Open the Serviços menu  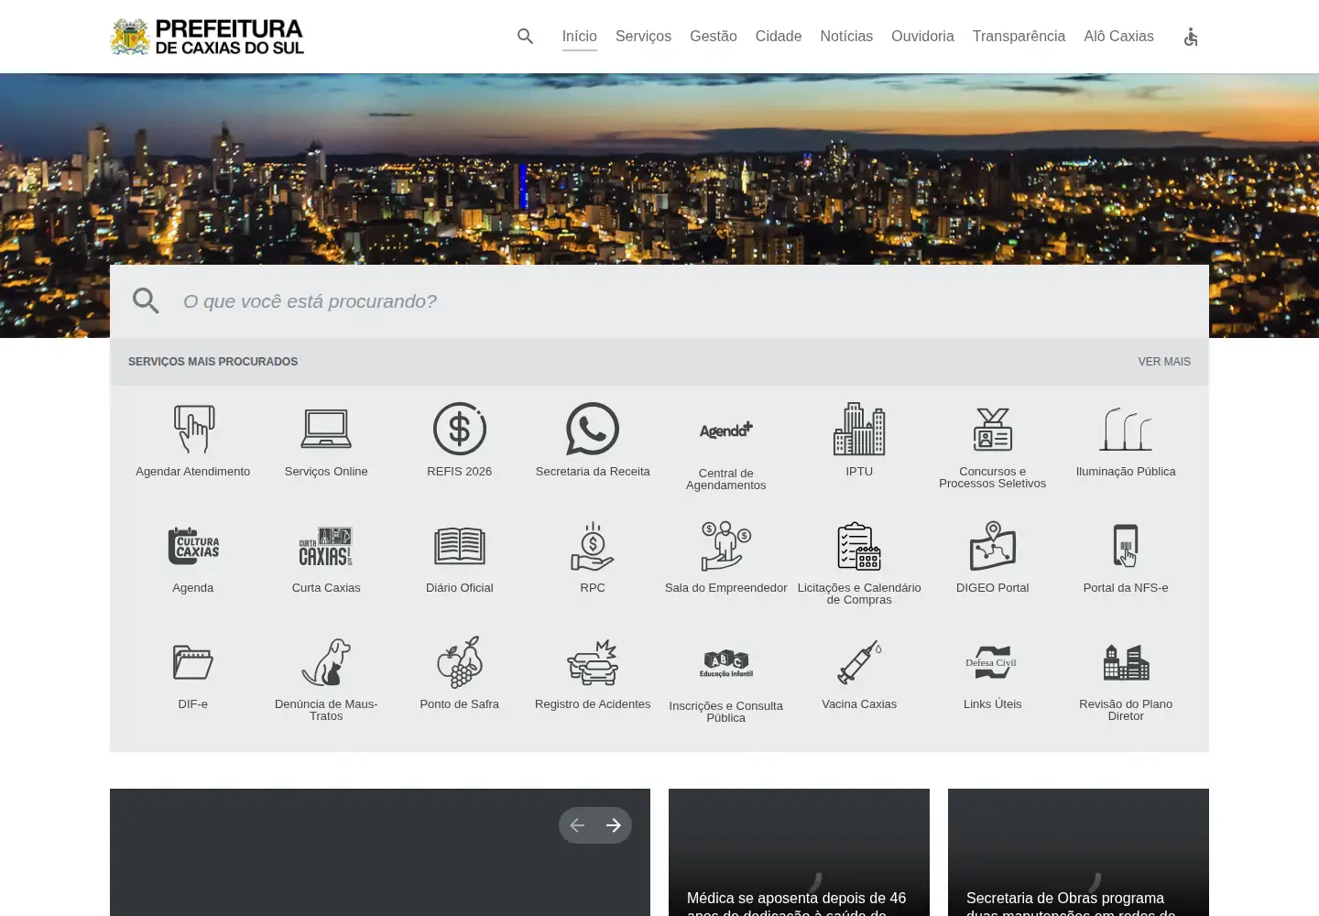643,37
